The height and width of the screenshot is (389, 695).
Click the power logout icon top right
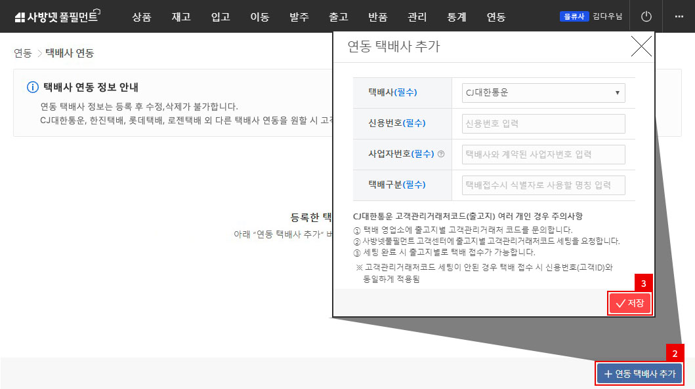646,16
